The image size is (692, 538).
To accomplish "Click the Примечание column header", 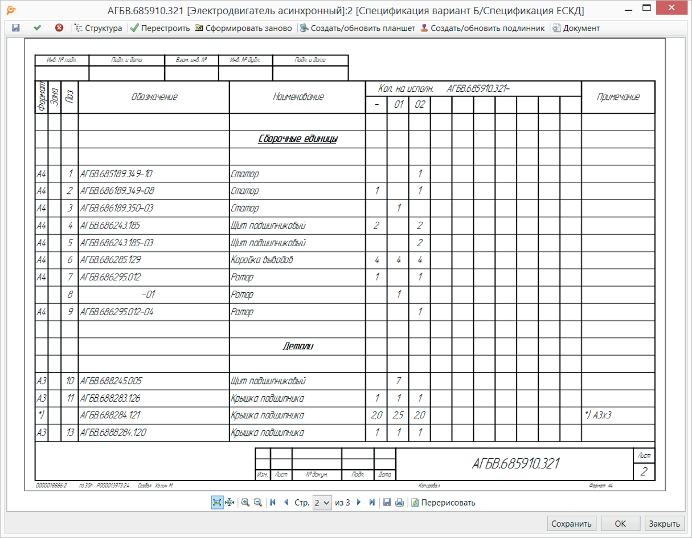I will [618, 97].
